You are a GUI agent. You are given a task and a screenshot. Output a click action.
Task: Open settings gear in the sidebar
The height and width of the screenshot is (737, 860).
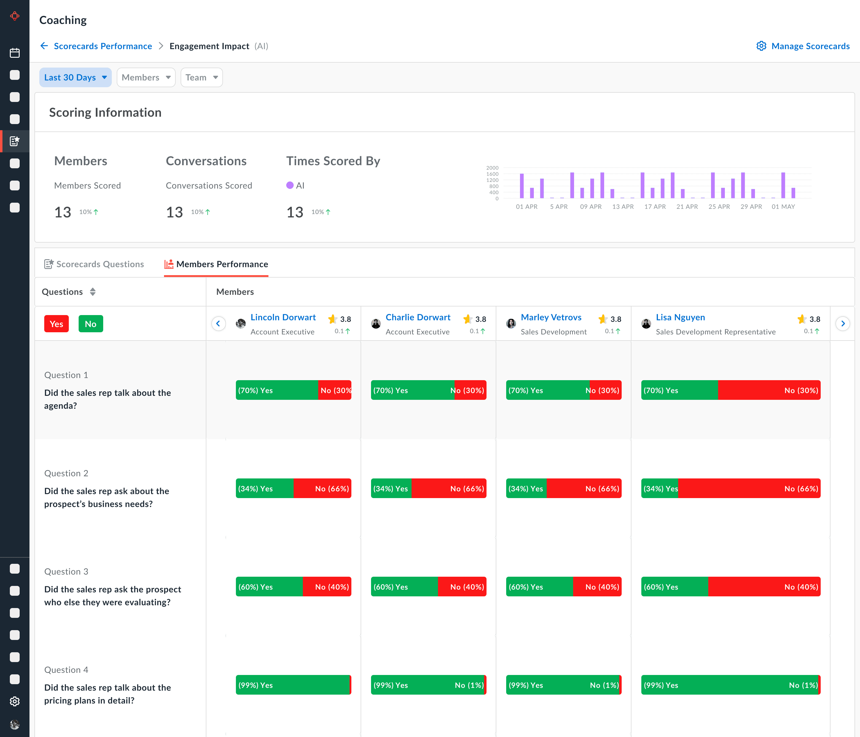[14, 701]
